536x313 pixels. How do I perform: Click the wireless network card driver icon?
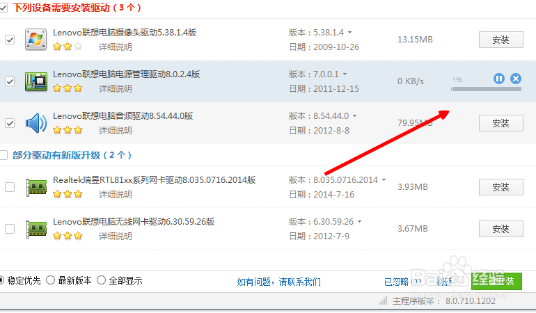pyautogui.click(x=36, y=229)
